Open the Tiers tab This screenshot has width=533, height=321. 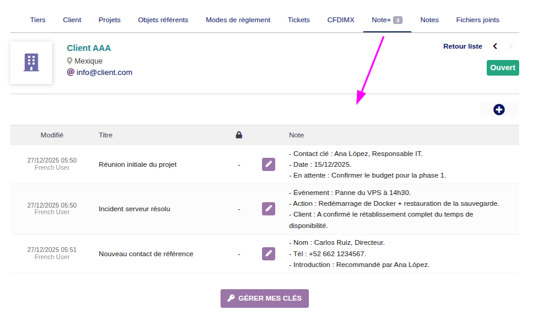click(x=38, y=20)
